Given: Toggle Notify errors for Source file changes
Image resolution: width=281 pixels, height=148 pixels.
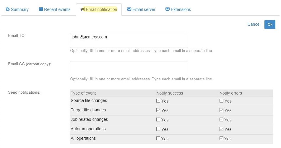Looking at the screenshot, I should click(221, 101).
